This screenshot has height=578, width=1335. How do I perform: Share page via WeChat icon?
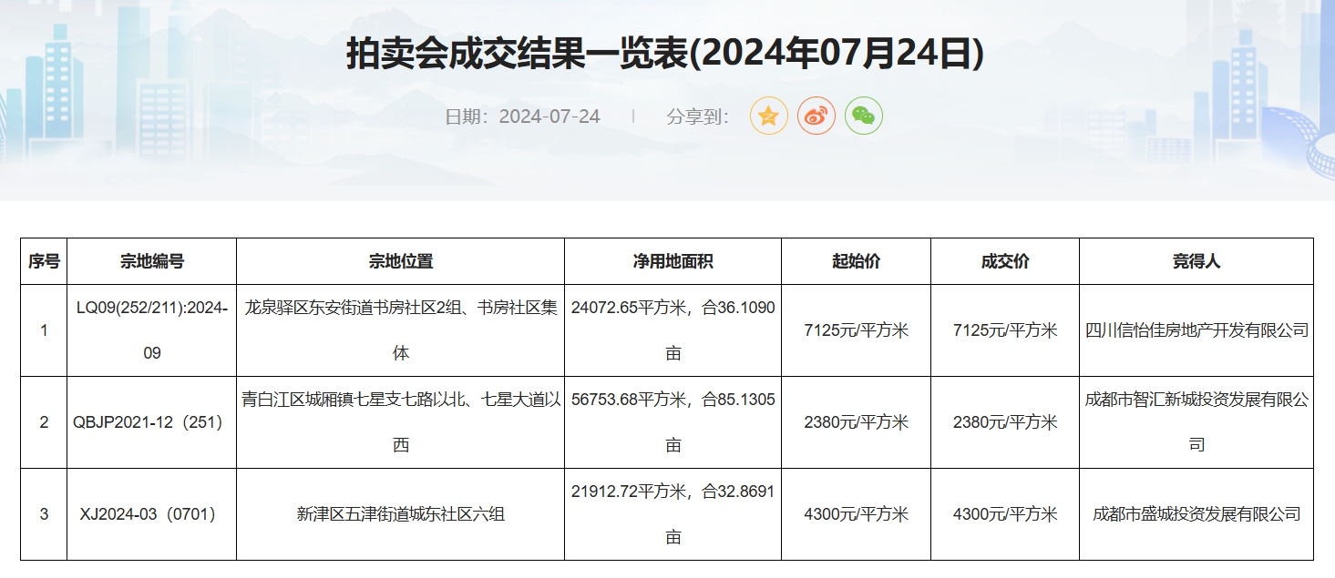863,117
